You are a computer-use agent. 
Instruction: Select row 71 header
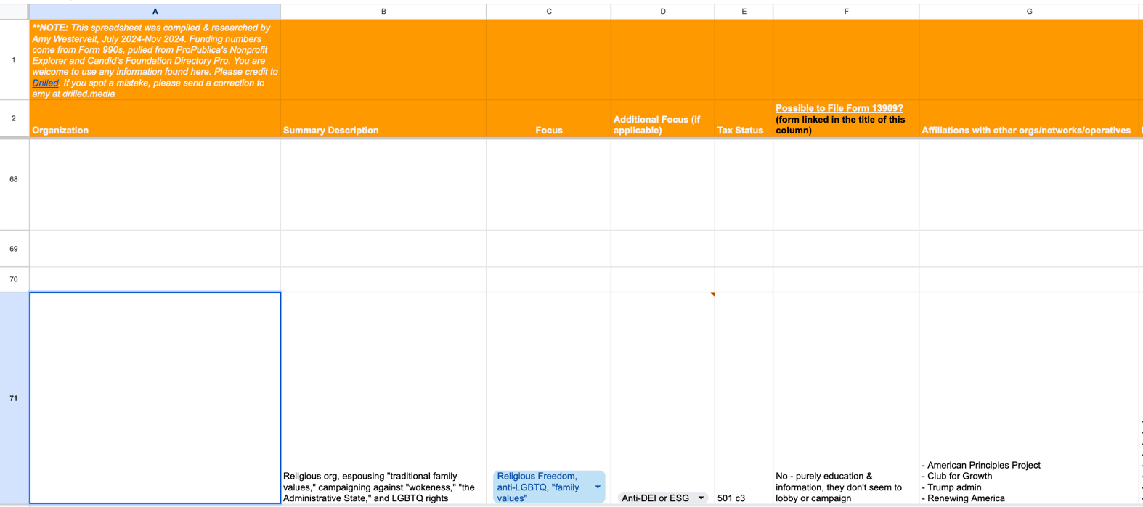coord(14,398)
